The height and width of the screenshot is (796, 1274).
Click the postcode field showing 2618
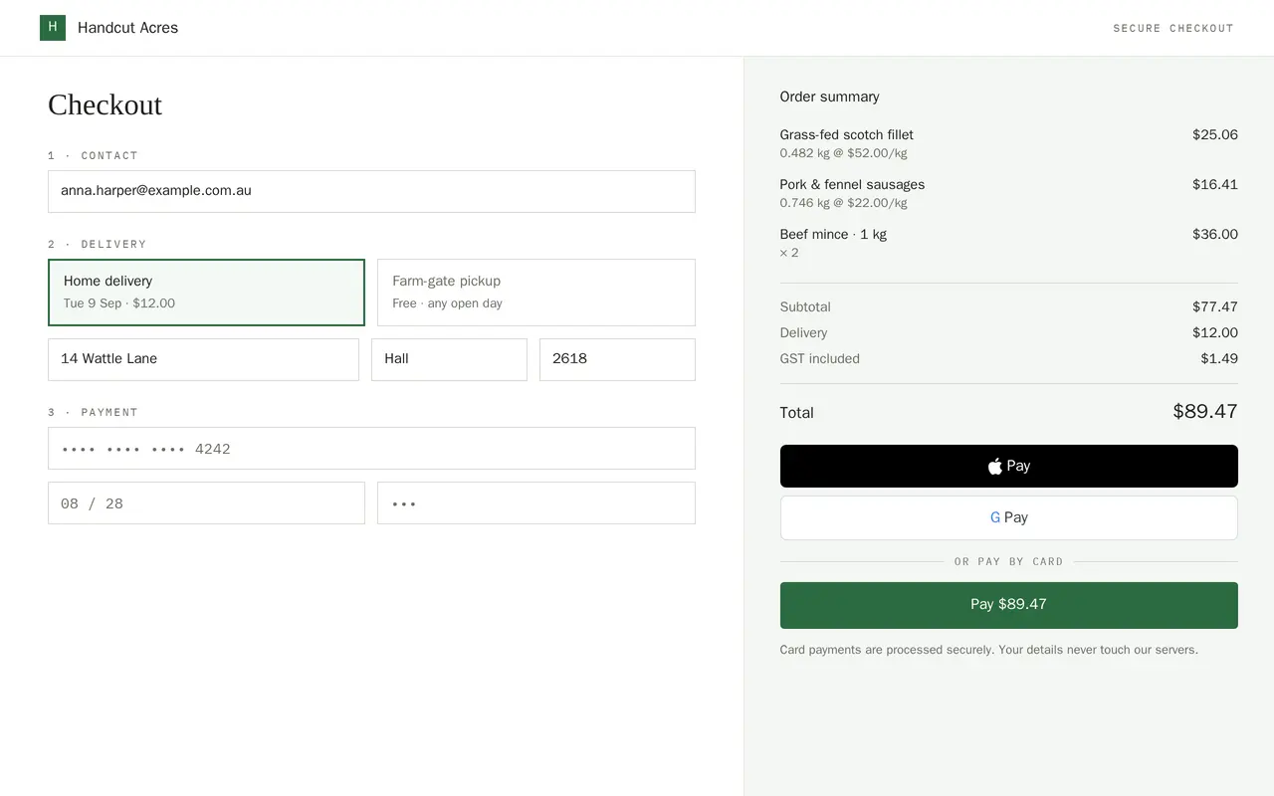(617, 359)
